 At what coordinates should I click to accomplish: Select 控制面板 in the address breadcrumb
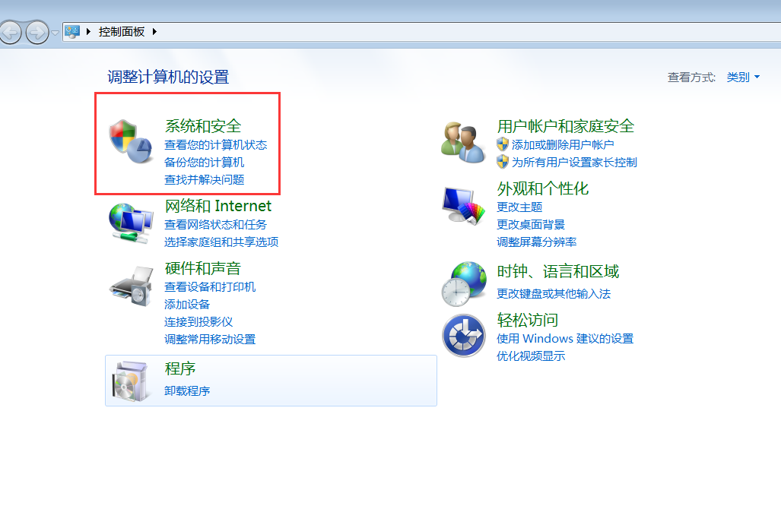(122, 32)
